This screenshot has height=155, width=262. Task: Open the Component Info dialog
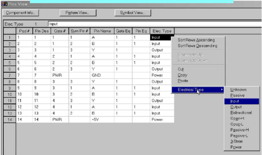coord(21,13)
